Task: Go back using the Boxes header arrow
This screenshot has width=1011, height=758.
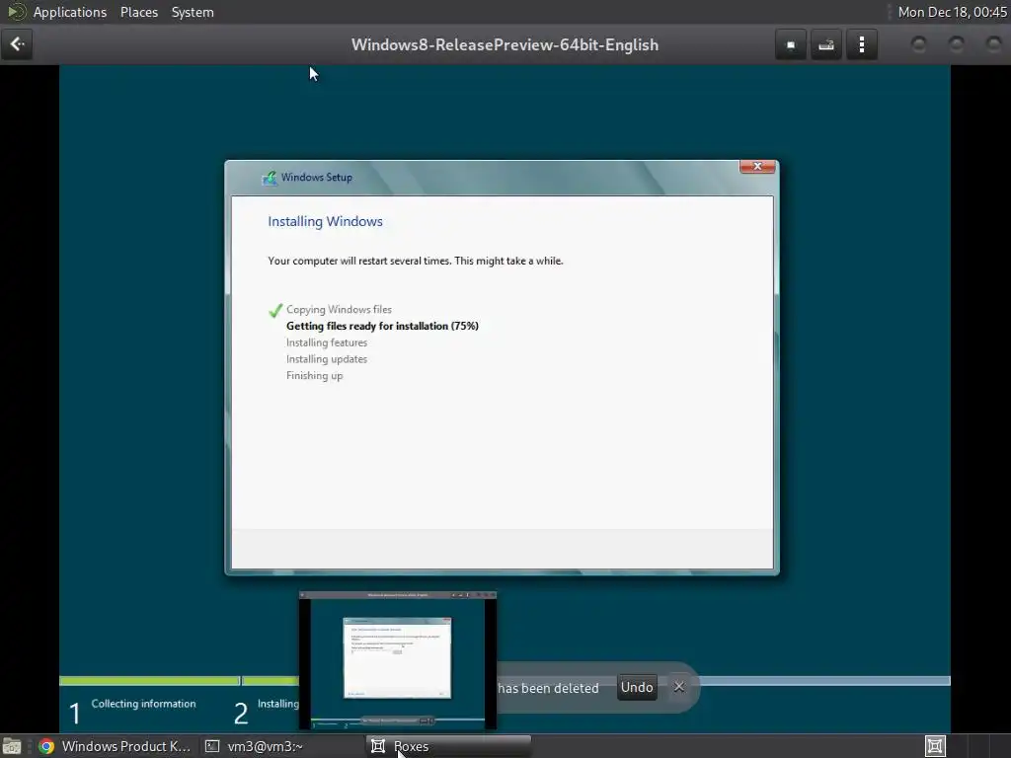Action: point(17,44)
